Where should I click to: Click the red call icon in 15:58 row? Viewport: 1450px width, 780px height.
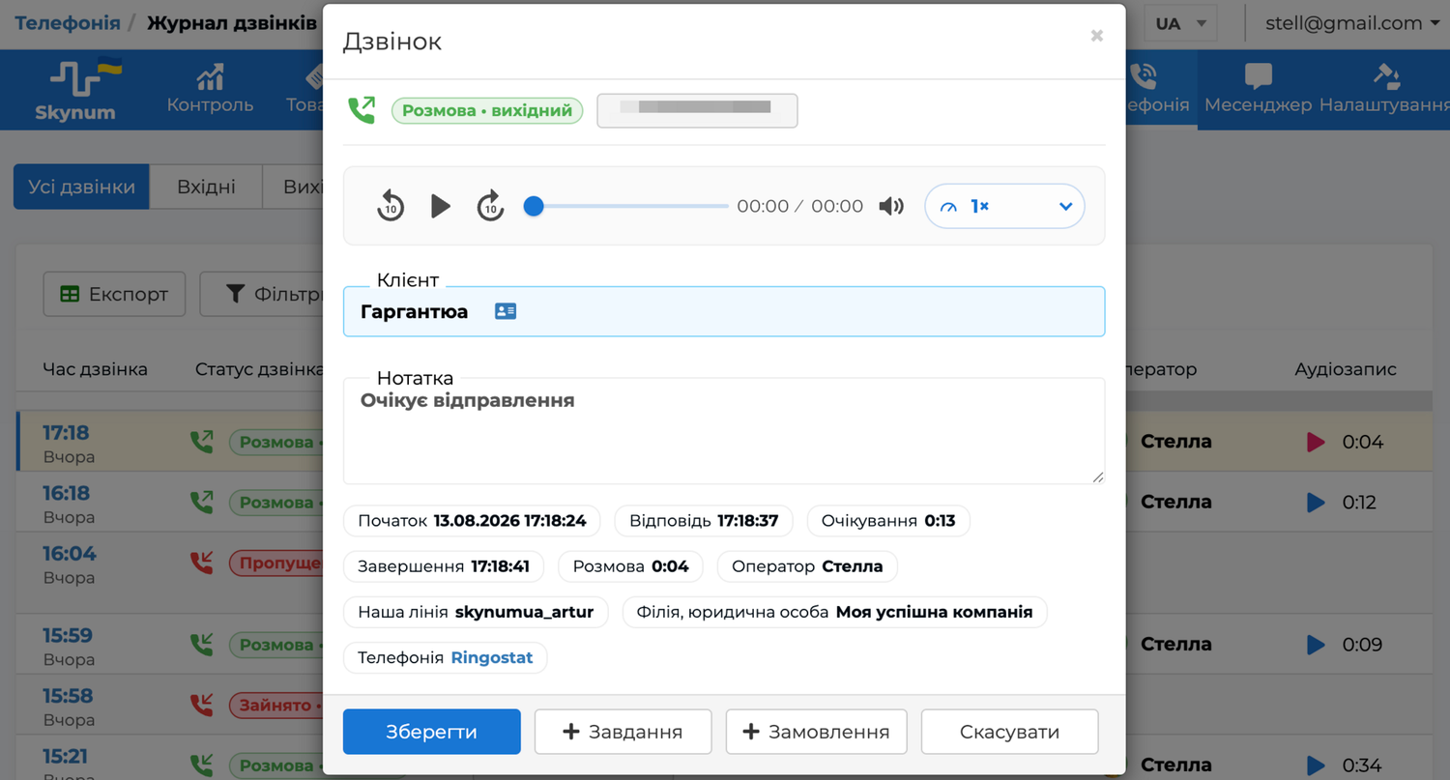click(202, 706)
